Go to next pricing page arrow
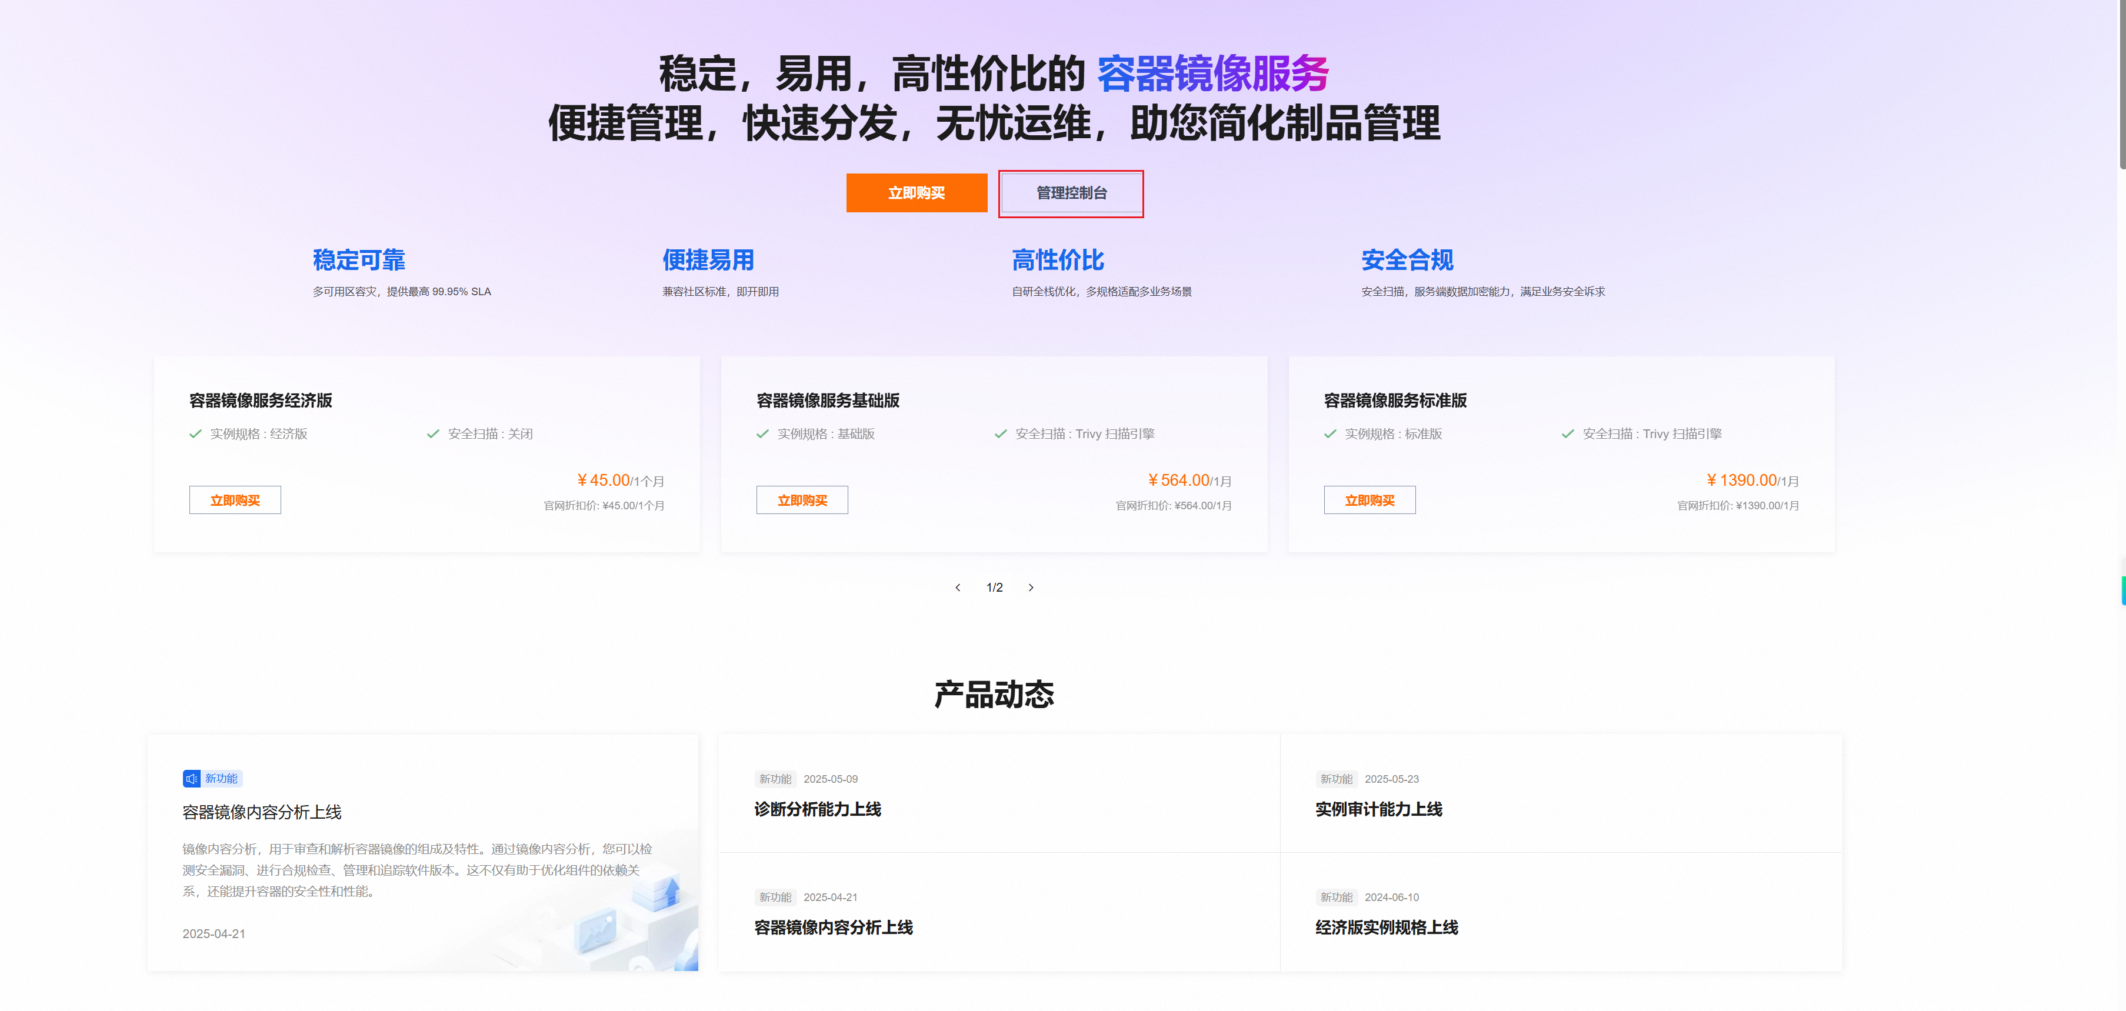 1031,588
